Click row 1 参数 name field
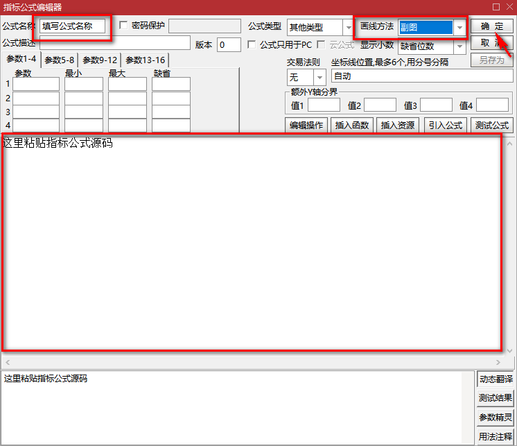Viewport: 517px width, 446px height. pyautogui.click(x=36, y=84)
